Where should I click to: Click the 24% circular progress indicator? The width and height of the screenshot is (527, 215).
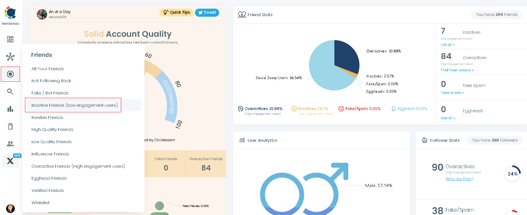tap(513, 174)
